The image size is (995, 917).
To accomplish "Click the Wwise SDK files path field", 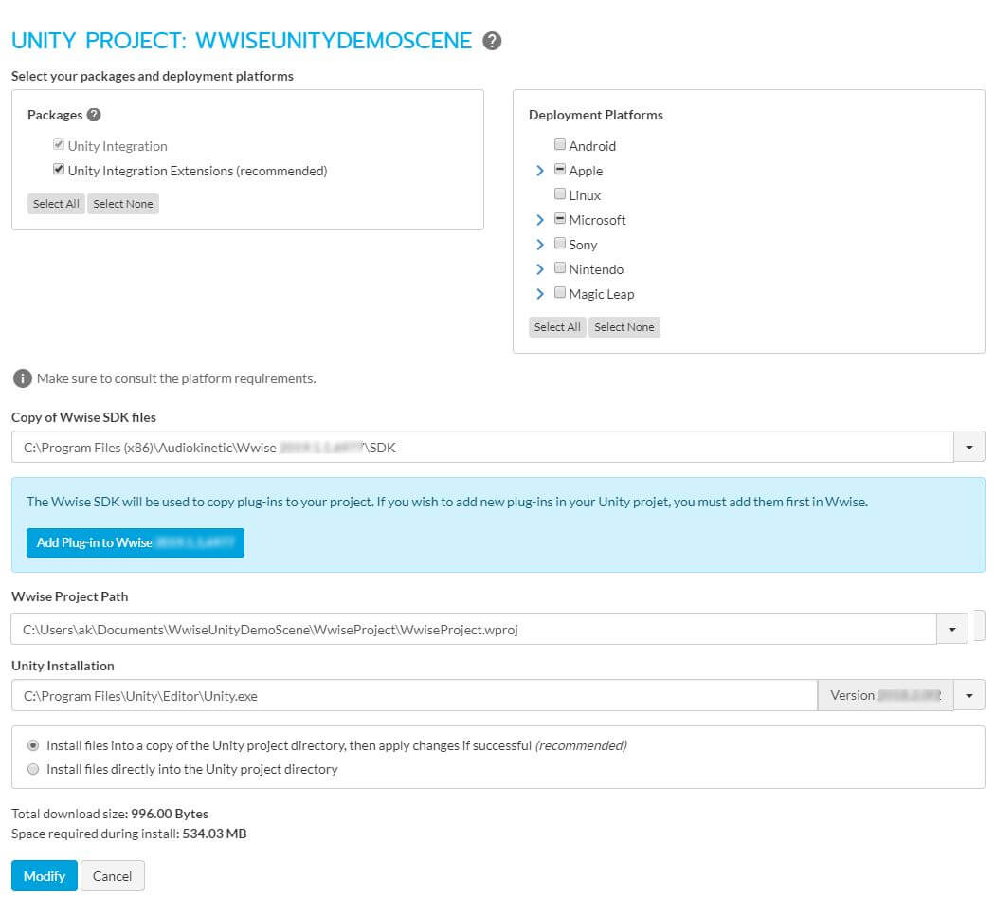I will coord(482,447).
